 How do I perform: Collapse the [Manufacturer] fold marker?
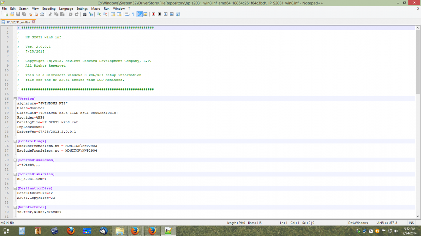[x=15, y=207]
